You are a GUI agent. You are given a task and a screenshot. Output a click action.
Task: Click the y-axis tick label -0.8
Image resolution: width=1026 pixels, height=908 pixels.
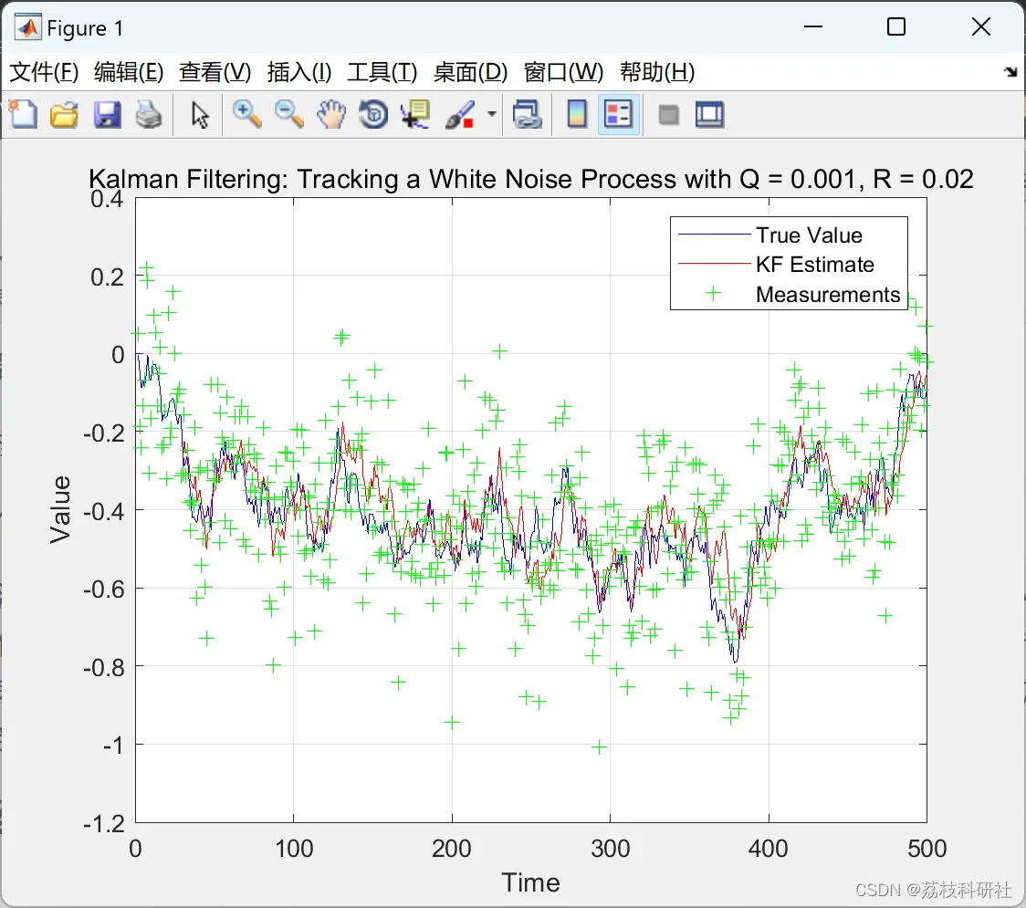pos(103,667)
